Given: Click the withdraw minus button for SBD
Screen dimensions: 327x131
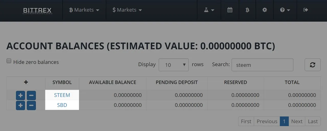Looking at the screenshot, I should click(31, 105).
